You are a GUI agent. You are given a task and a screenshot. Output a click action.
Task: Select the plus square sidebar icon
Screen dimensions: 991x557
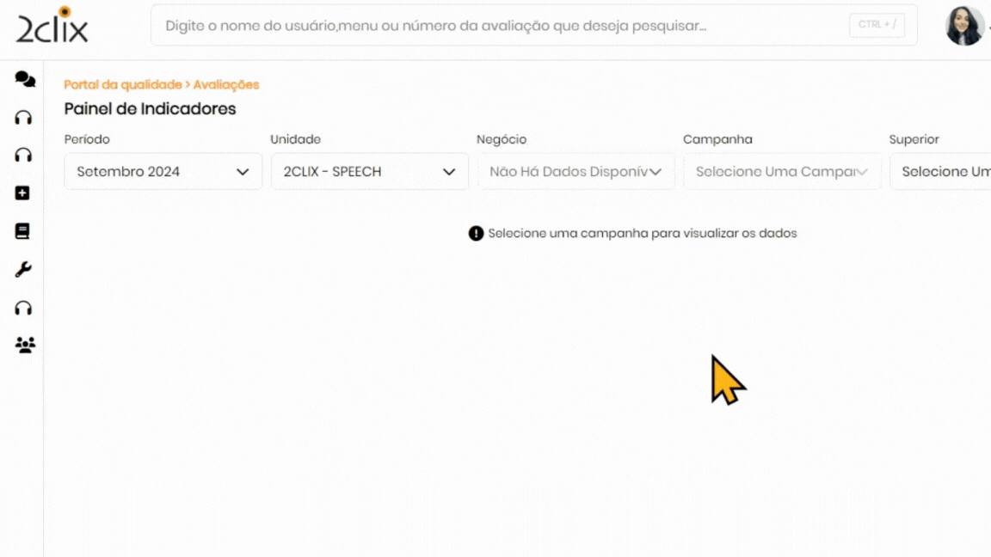click(23, 193)
